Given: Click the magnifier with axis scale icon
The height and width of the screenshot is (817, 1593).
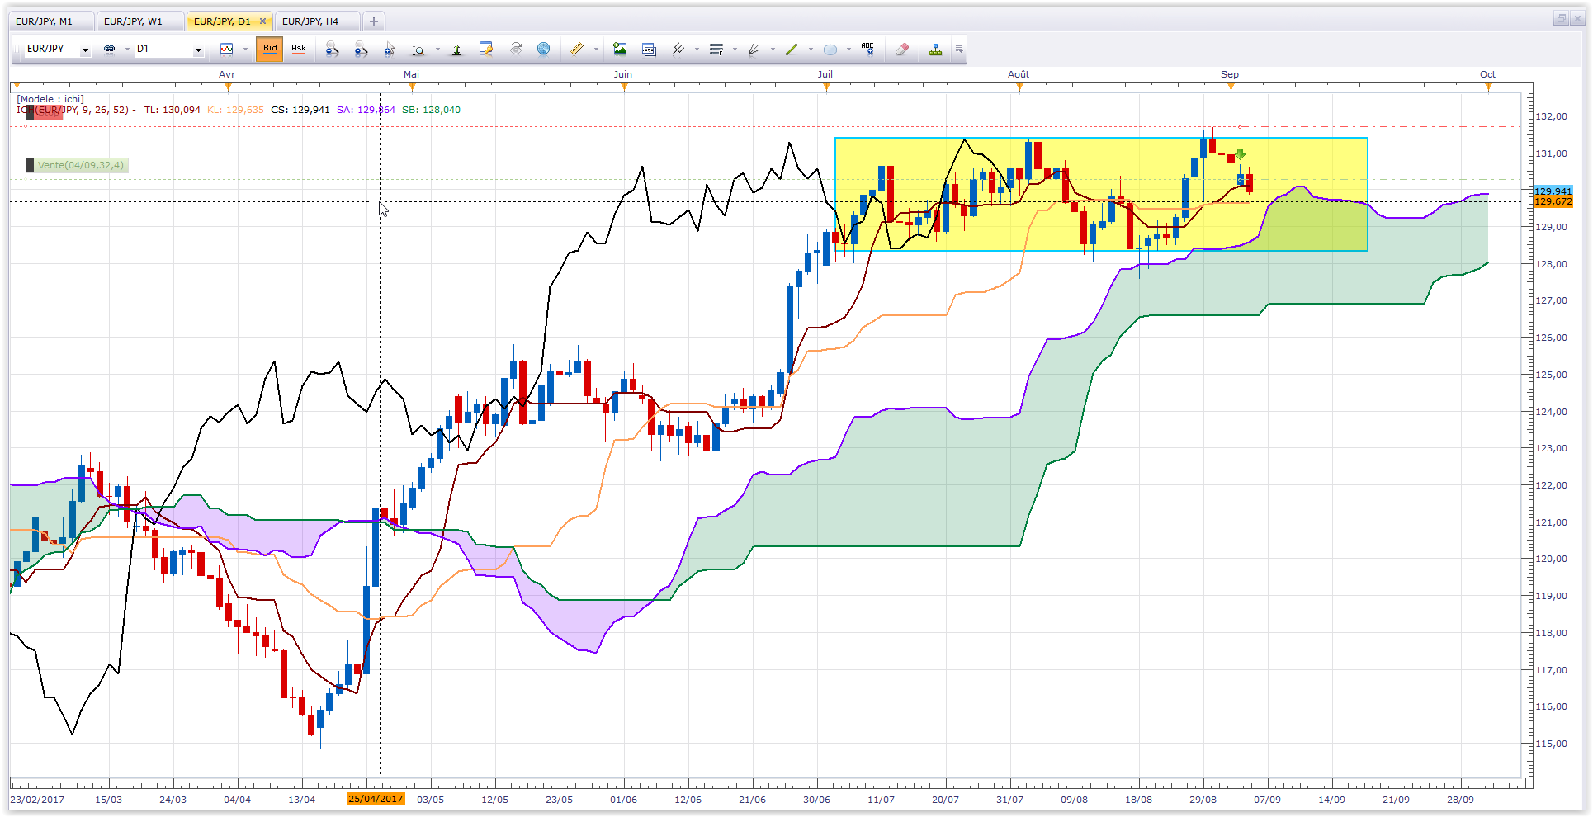Looking at the screenshot, I should pos(418,50).
